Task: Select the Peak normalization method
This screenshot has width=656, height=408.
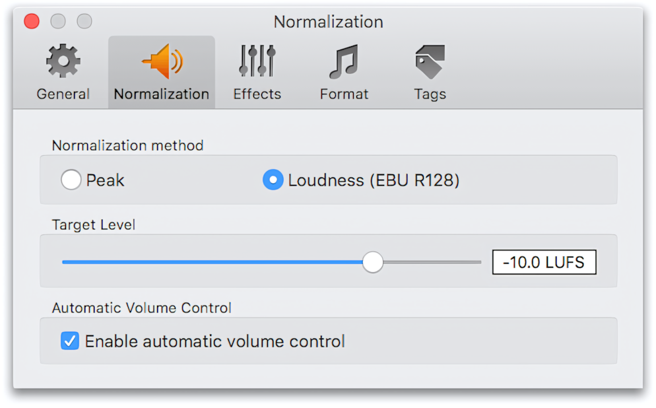Action: tap(71, 179)
